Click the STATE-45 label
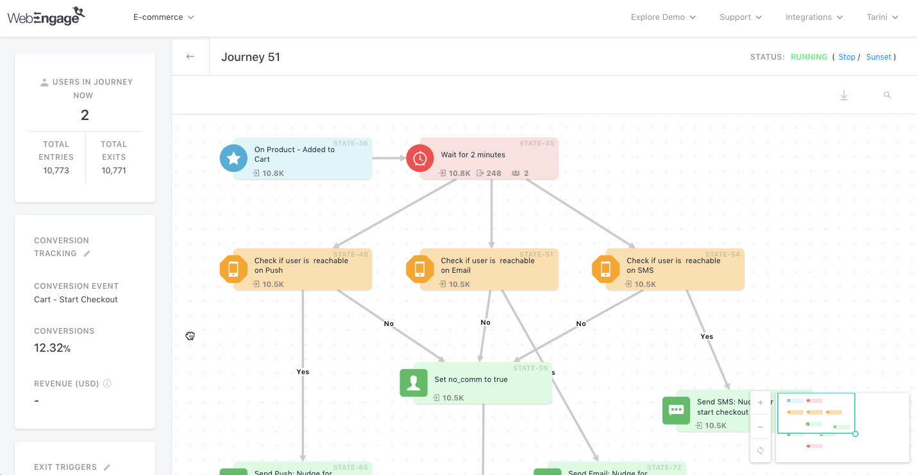Image resolution: width=917 pixels, height=475 pixels. (x=537, y=144)
